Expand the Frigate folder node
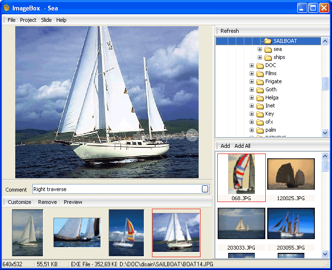The width and height of the screenshot is (332, 270). 252,81
